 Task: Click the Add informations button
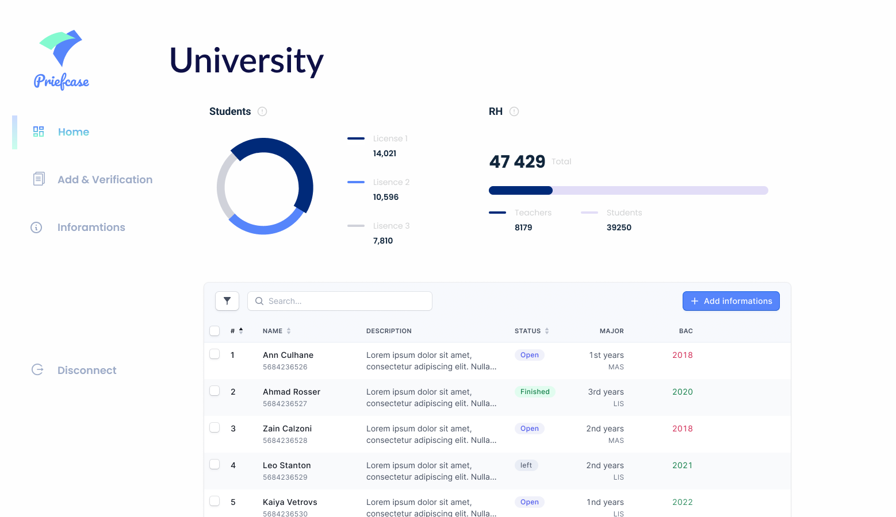(x=731, y=301)
